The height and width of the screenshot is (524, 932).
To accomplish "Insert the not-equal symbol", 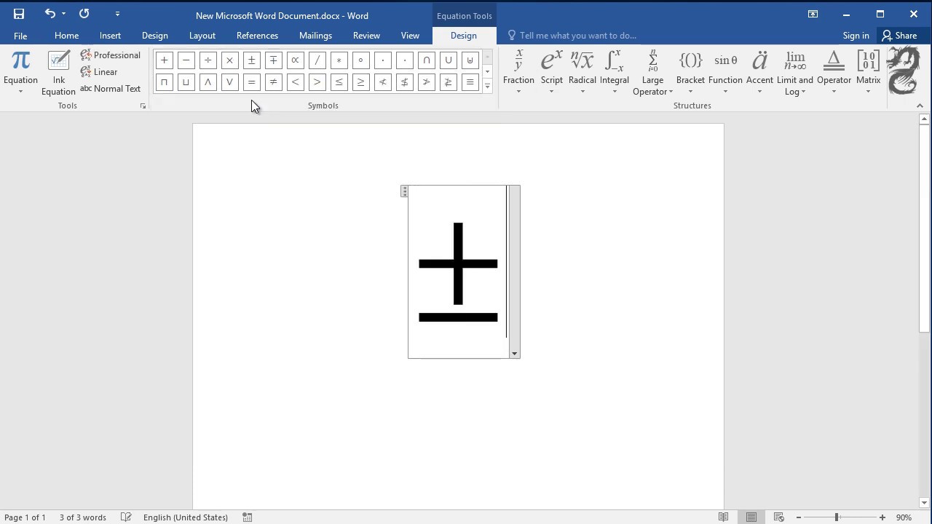I will 274,82.
